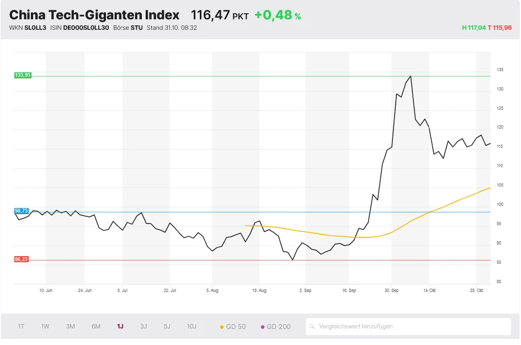Switch to the 3M chart range
521x345 pixels.
70,326
